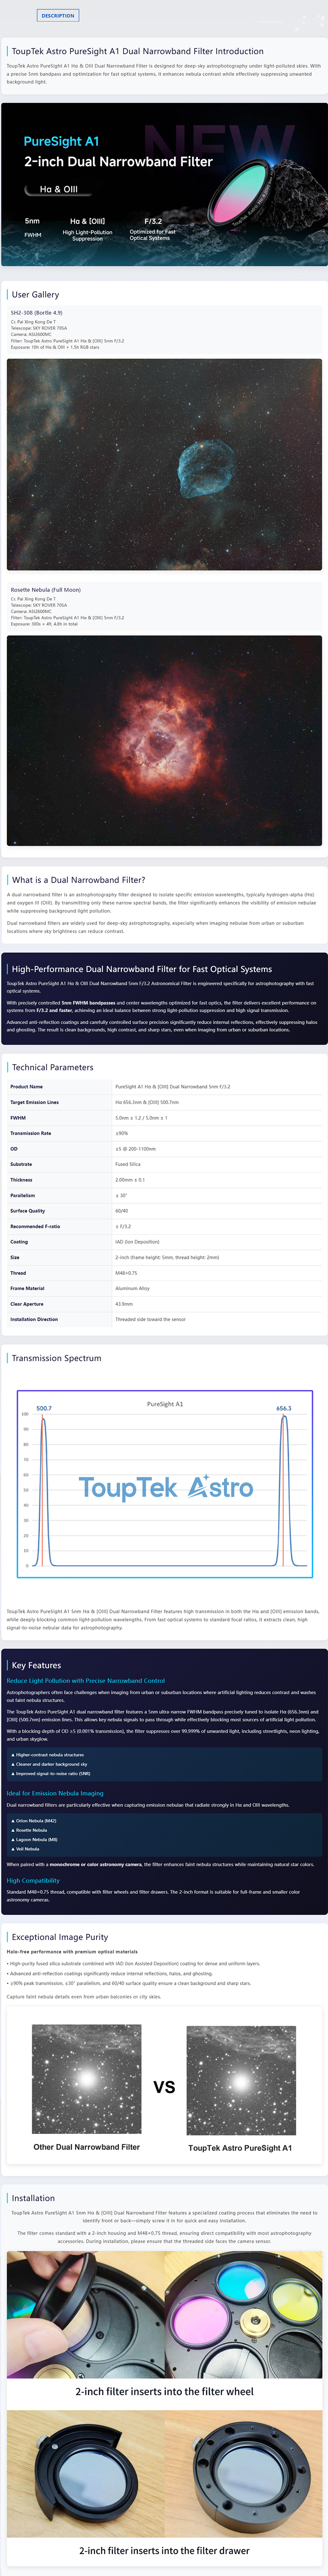Viewport: 328px width, 2576px height.
Task: Click the High Compatibility subsection heading
Action: click(x=33, y=1880)
